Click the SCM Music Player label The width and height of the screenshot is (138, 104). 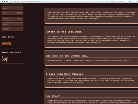(x=111, y=1)
